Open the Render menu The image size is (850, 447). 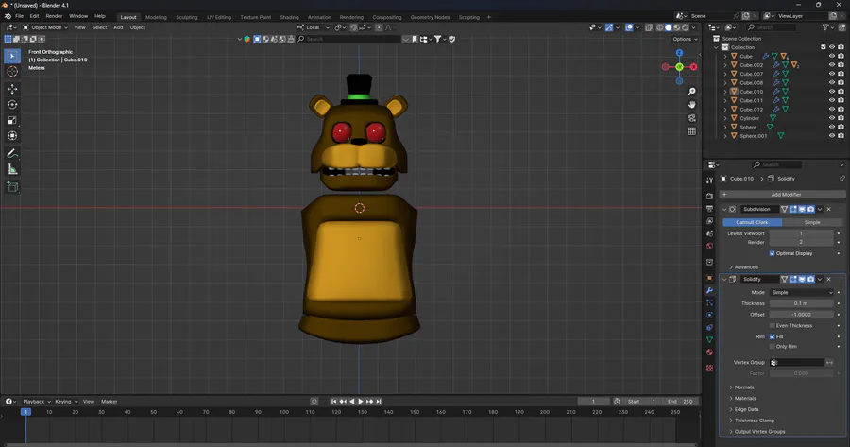coord(54,16)
